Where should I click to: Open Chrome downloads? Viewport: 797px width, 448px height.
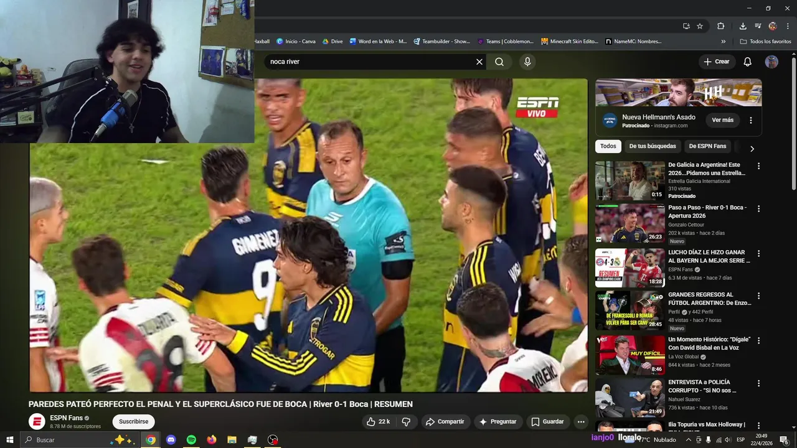pyautogui.click(x=743, y=26)
